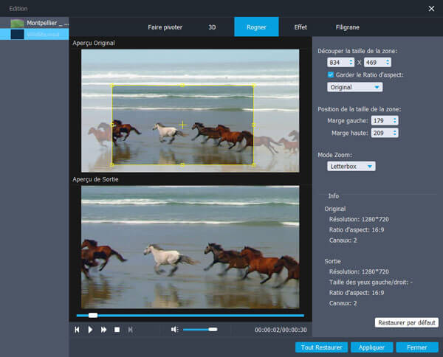Toggle Garder le Ratio d'aspect checkbox
The width and height of the screenshot is (443, 357).
pyautogui.click(x=331, y=74)
